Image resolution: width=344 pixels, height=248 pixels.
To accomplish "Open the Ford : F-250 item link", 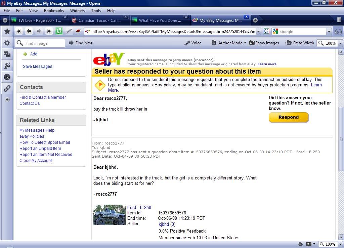I will [139, 207].
